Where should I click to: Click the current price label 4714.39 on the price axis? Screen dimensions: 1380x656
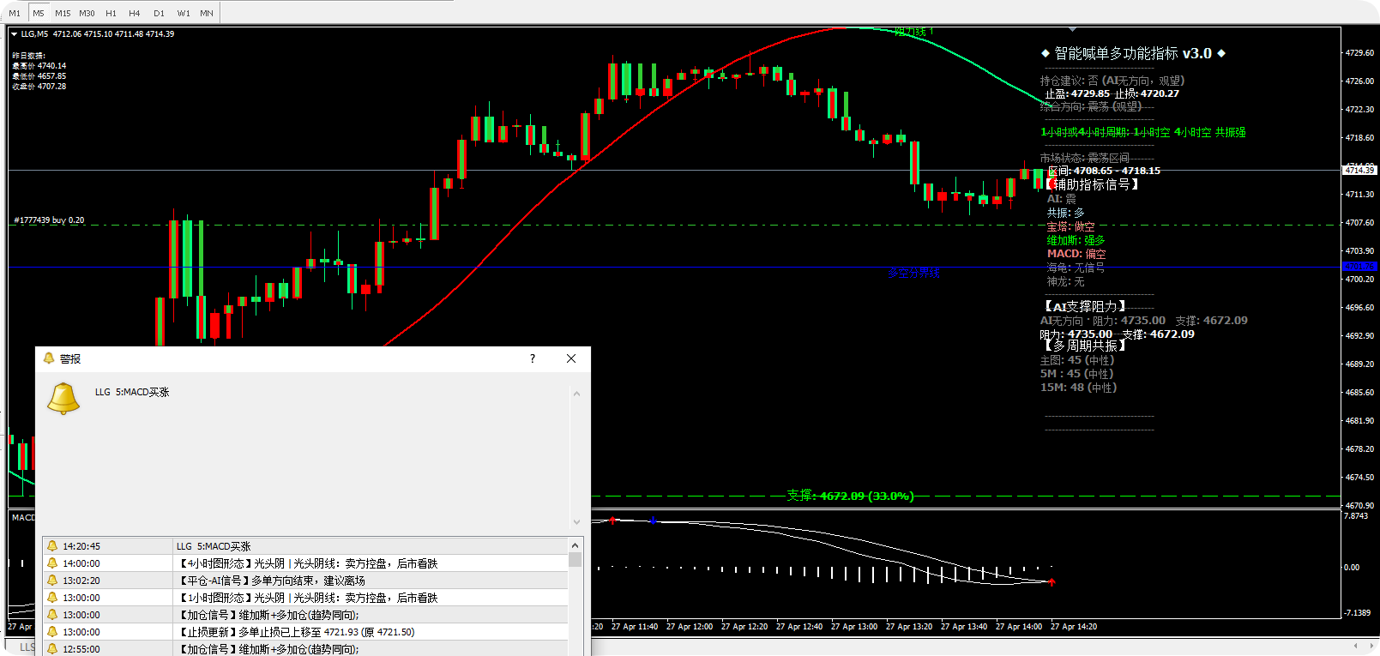1360,170
